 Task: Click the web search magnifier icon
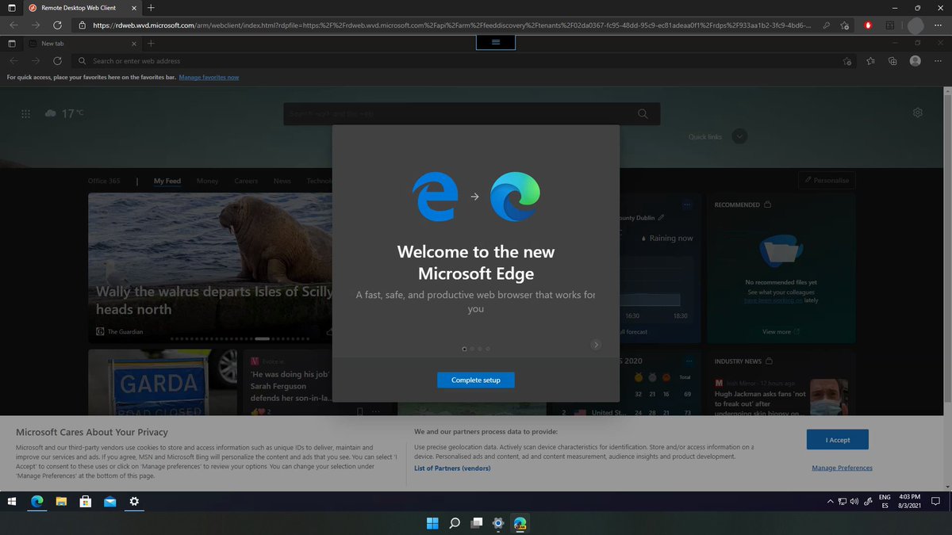[643, 114]
